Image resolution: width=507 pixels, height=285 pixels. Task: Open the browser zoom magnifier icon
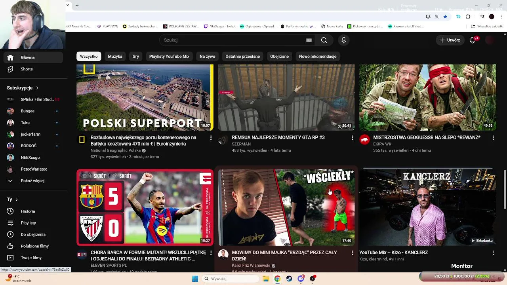[436, 17]
